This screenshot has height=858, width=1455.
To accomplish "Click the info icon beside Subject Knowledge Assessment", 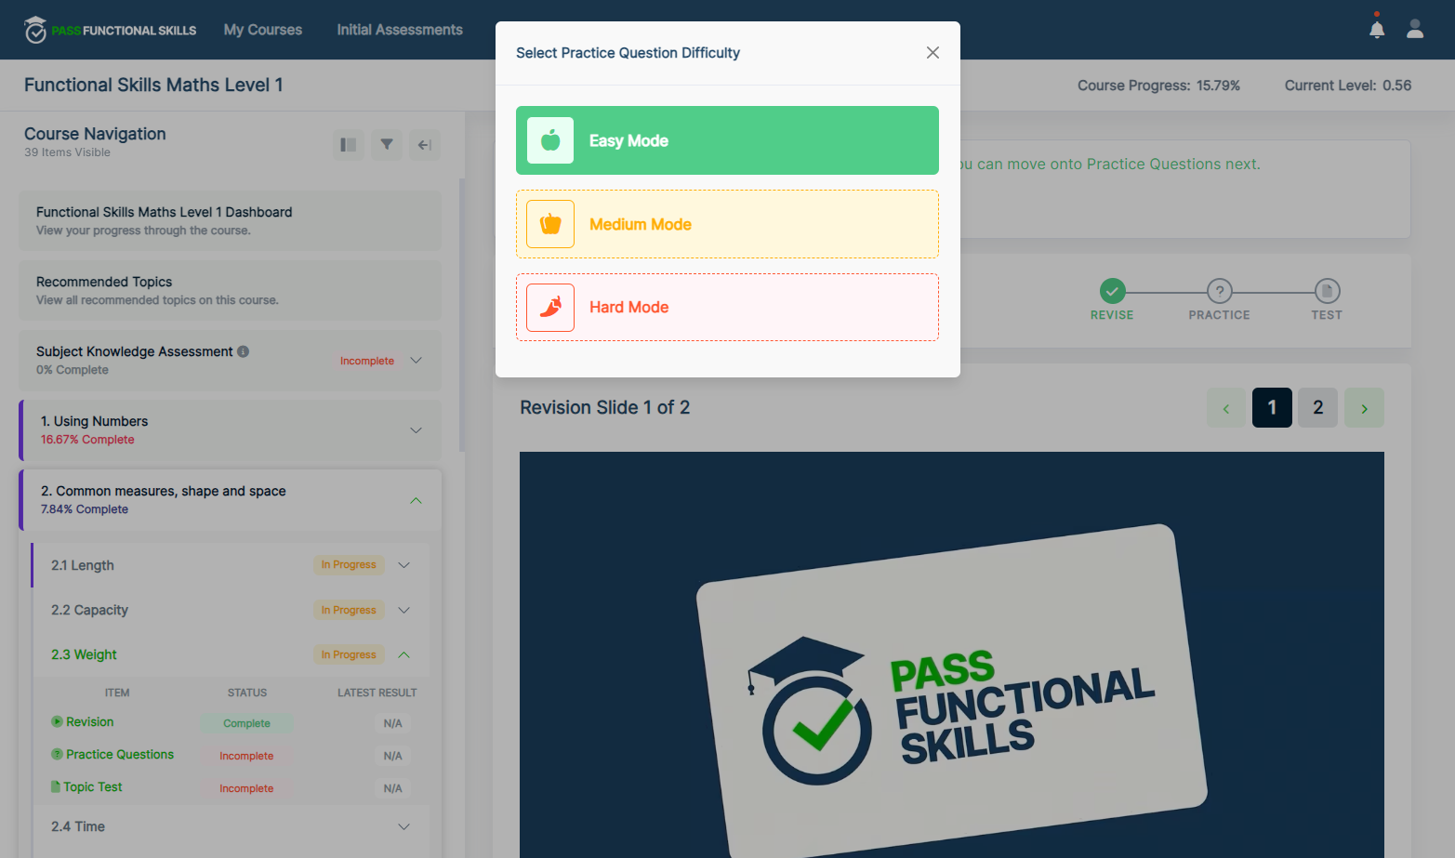I will pos(243,351).
